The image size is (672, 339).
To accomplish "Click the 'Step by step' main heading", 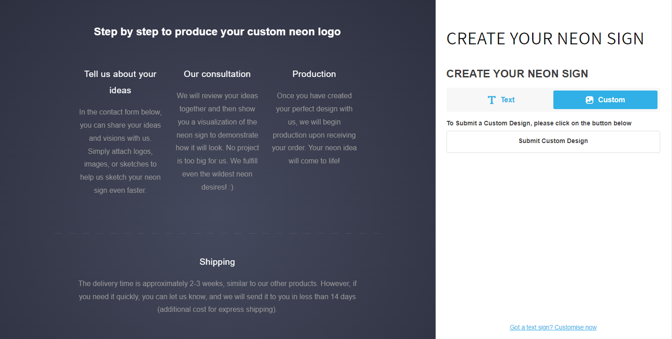I will [x=217, y=32].
